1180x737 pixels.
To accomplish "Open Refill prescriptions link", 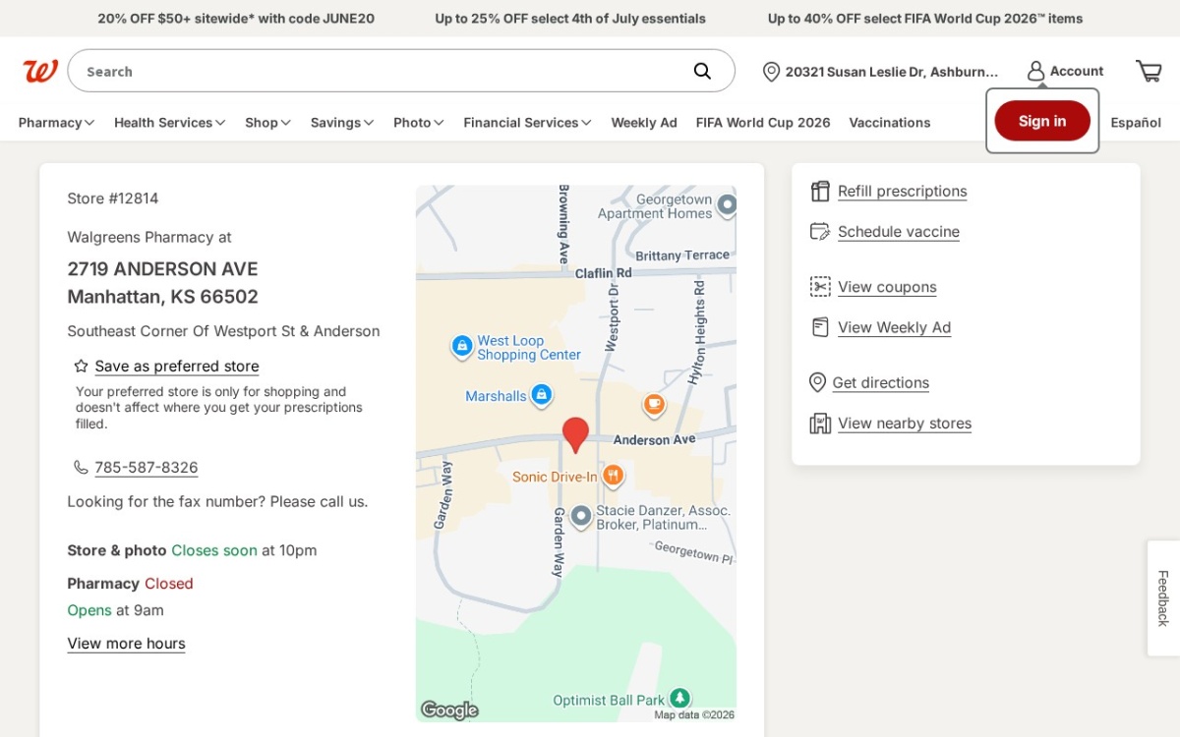I will click(902, 191).
